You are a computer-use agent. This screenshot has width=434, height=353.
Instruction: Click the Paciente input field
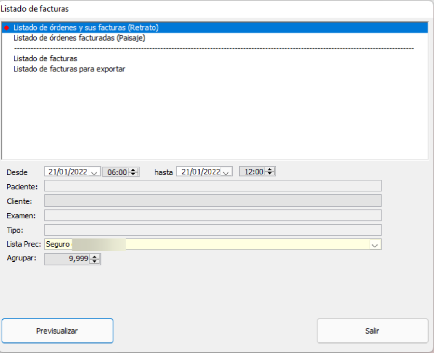[x=212, y=186]
